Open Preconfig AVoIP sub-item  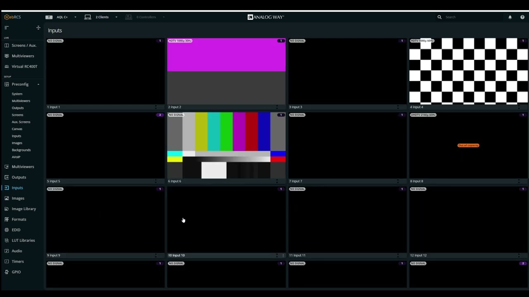point(16,157)
